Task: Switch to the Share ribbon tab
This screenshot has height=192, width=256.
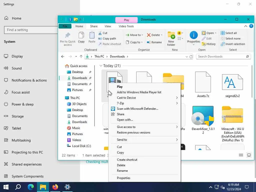Action: tap(94, 26)
